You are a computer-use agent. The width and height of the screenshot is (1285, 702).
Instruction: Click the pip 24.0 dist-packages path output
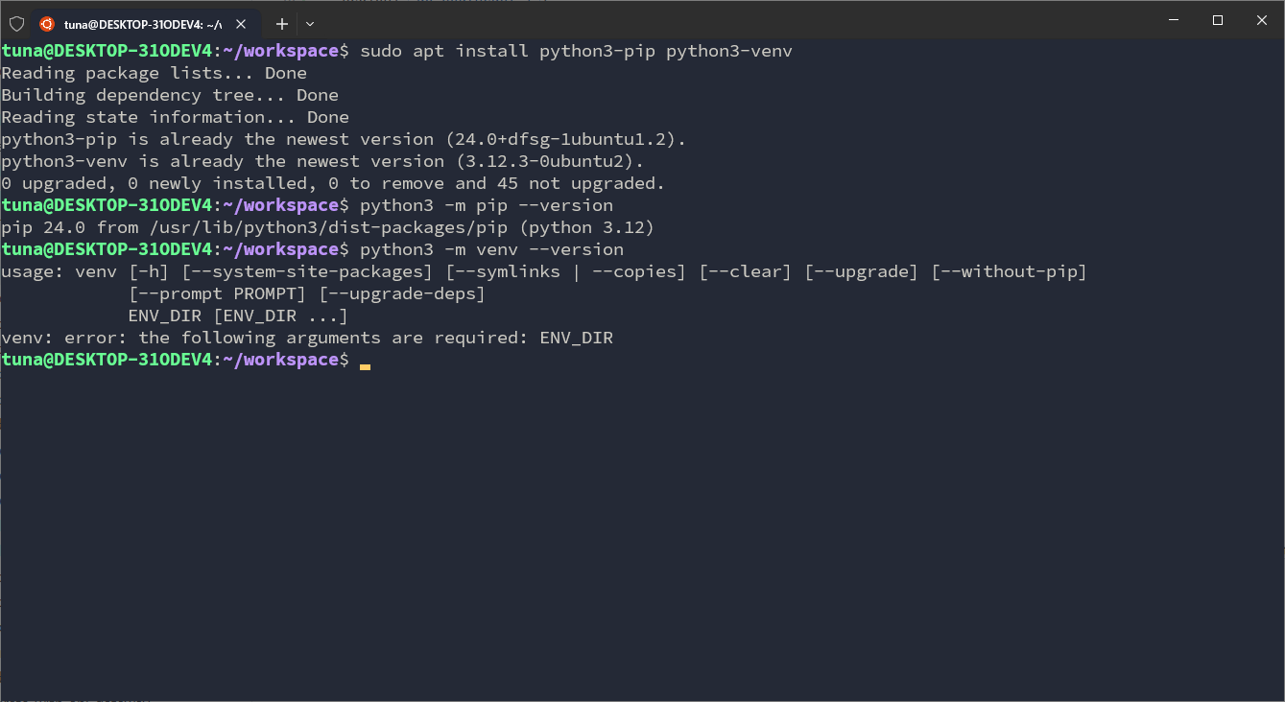coord(326,227)
